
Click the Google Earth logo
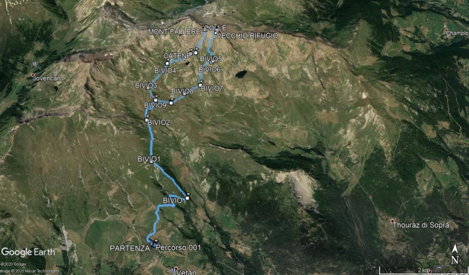coord(28,252)
